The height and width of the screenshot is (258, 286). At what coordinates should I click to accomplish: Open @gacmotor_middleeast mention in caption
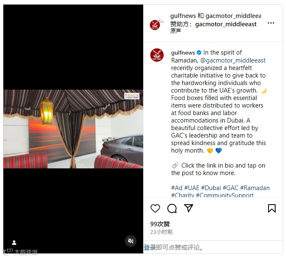(233, 60)
